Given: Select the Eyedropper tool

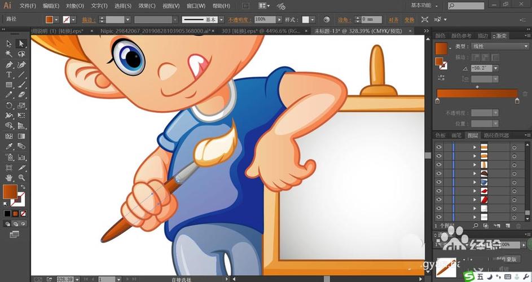Looking at the screenshot, I should coord(9,146).
